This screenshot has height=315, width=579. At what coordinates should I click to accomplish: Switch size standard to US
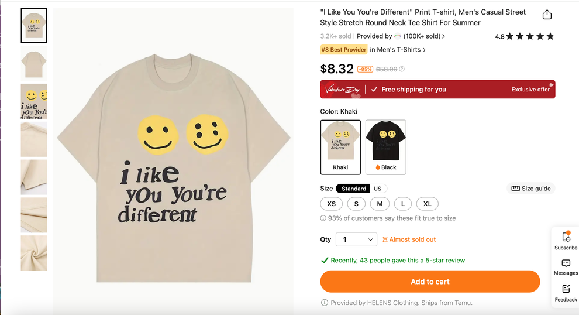click(377, 189)
